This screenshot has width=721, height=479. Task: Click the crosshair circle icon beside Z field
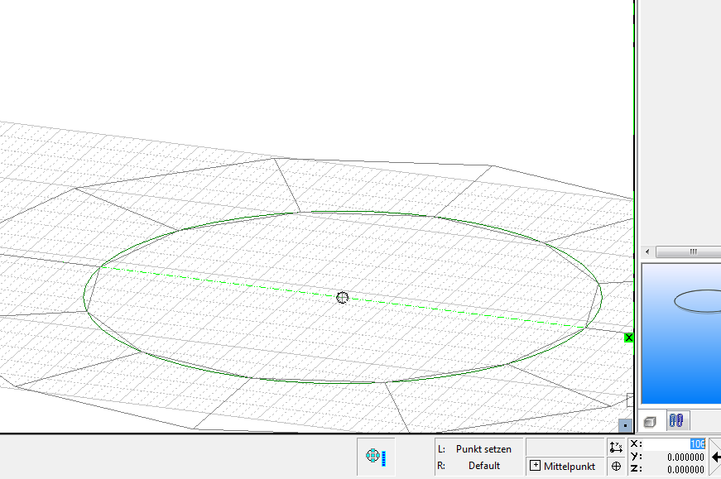coord(616,467)
